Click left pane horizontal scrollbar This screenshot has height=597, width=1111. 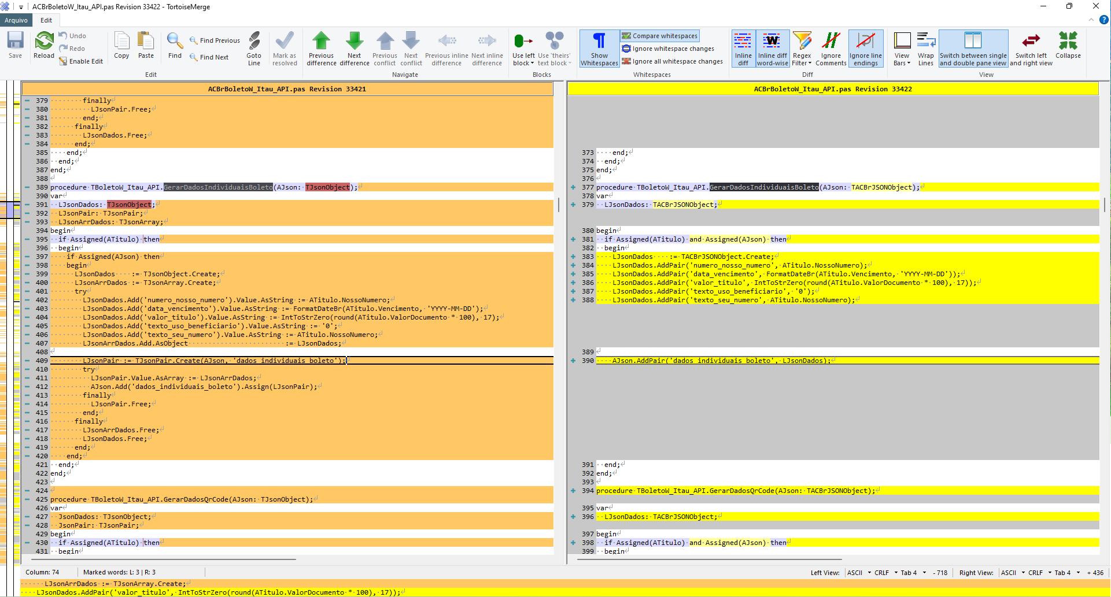tap(165, 559)
